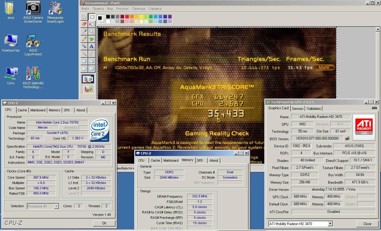381x231 pixels.
Task: Pick the Eraser tool in Paint
Action: click(84, 24)
